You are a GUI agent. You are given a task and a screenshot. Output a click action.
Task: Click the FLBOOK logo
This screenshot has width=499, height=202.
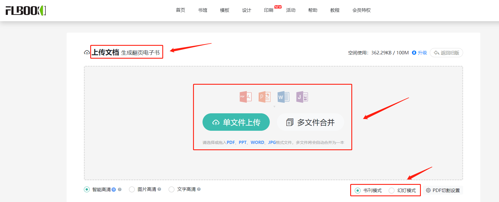click(26, 11)
